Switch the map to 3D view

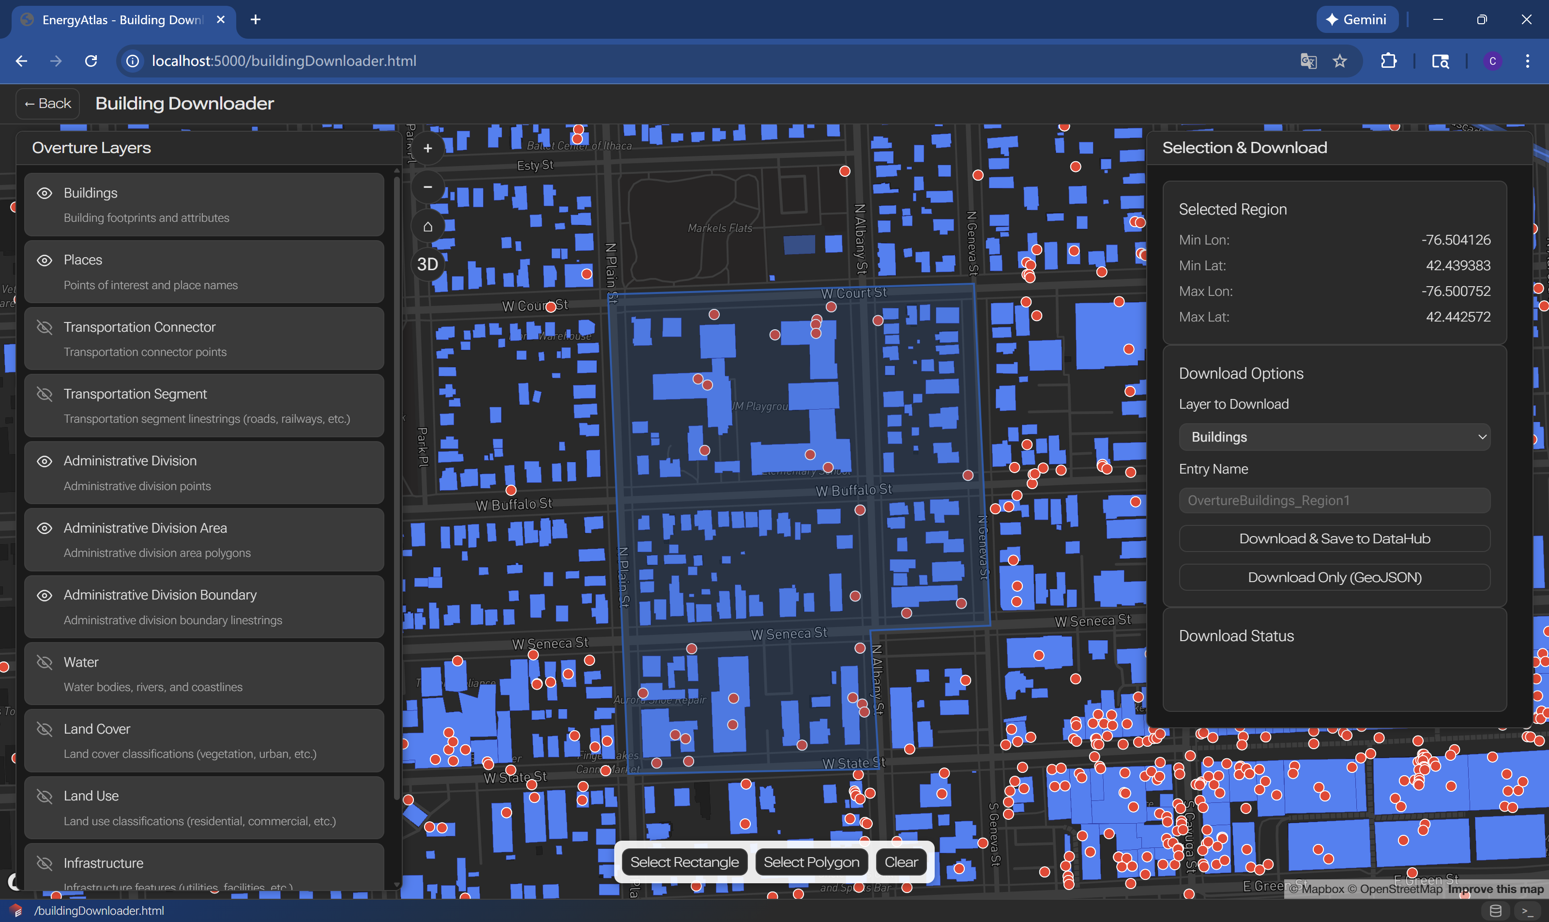coord(427,265)
